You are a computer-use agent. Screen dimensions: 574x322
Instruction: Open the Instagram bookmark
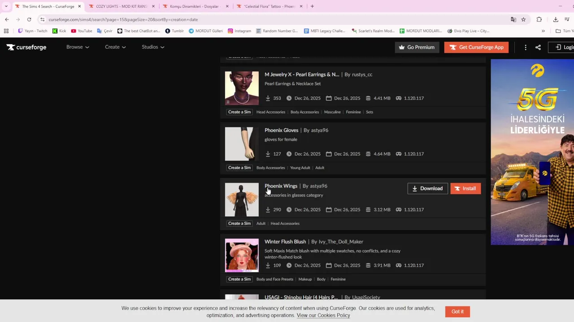[x=239, y=31]
